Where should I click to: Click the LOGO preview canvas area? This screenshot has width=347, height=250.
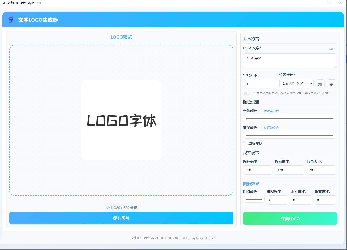pyautogui.click(x=121, y=120)
